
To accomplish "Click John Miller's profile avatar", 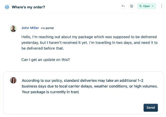I will 13,28.
